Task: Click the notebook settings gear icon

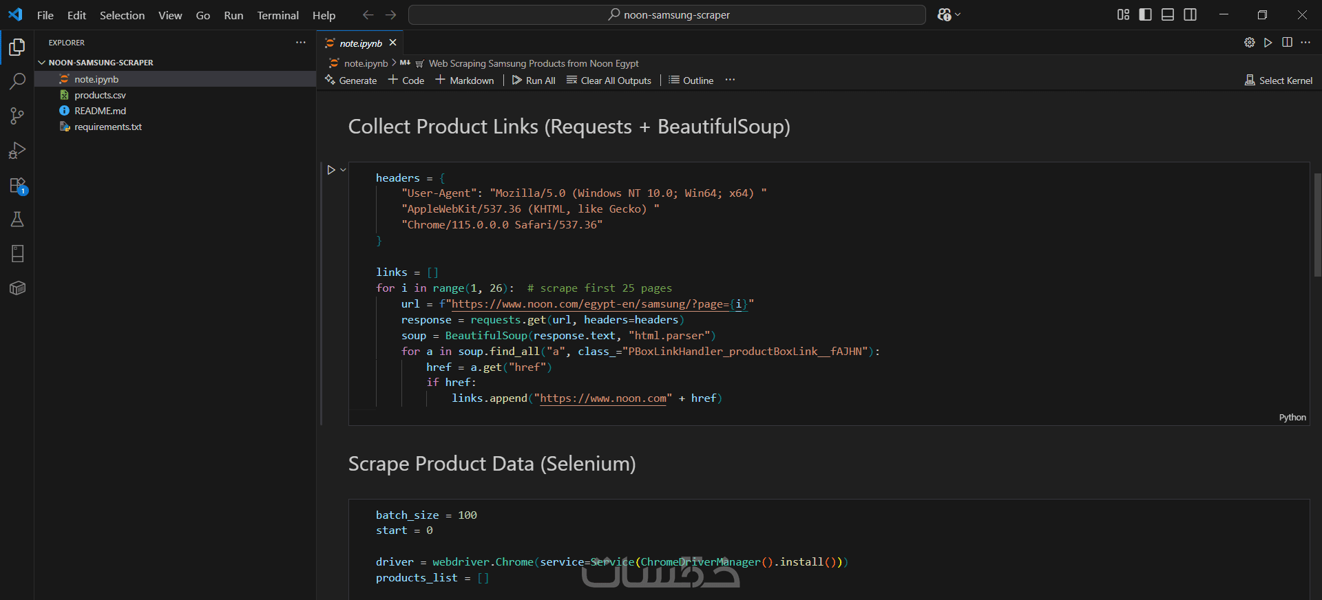Action: [1249, 43]
